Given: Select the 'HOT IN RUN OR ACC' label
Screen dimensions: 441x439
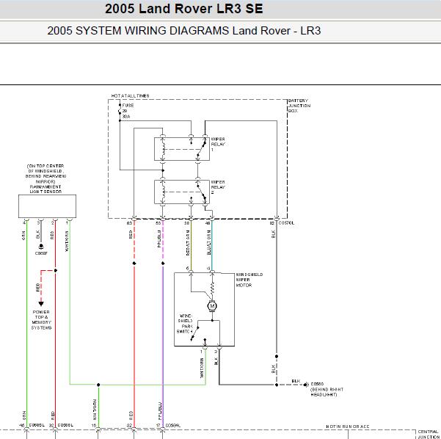Looking at the screenshot, I should 348,427.
